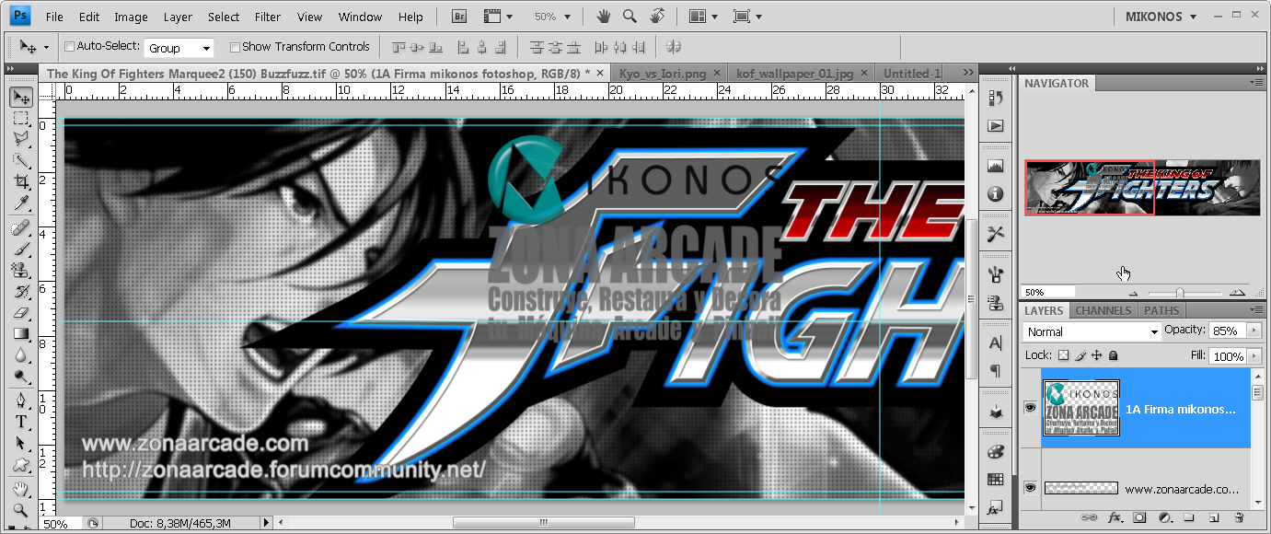Viewport: 1271px width, 534px height.
Task: Switch to the Kyo_vs_Iori.png document tab
Action: pyautogui.click(x=664, y=73)
